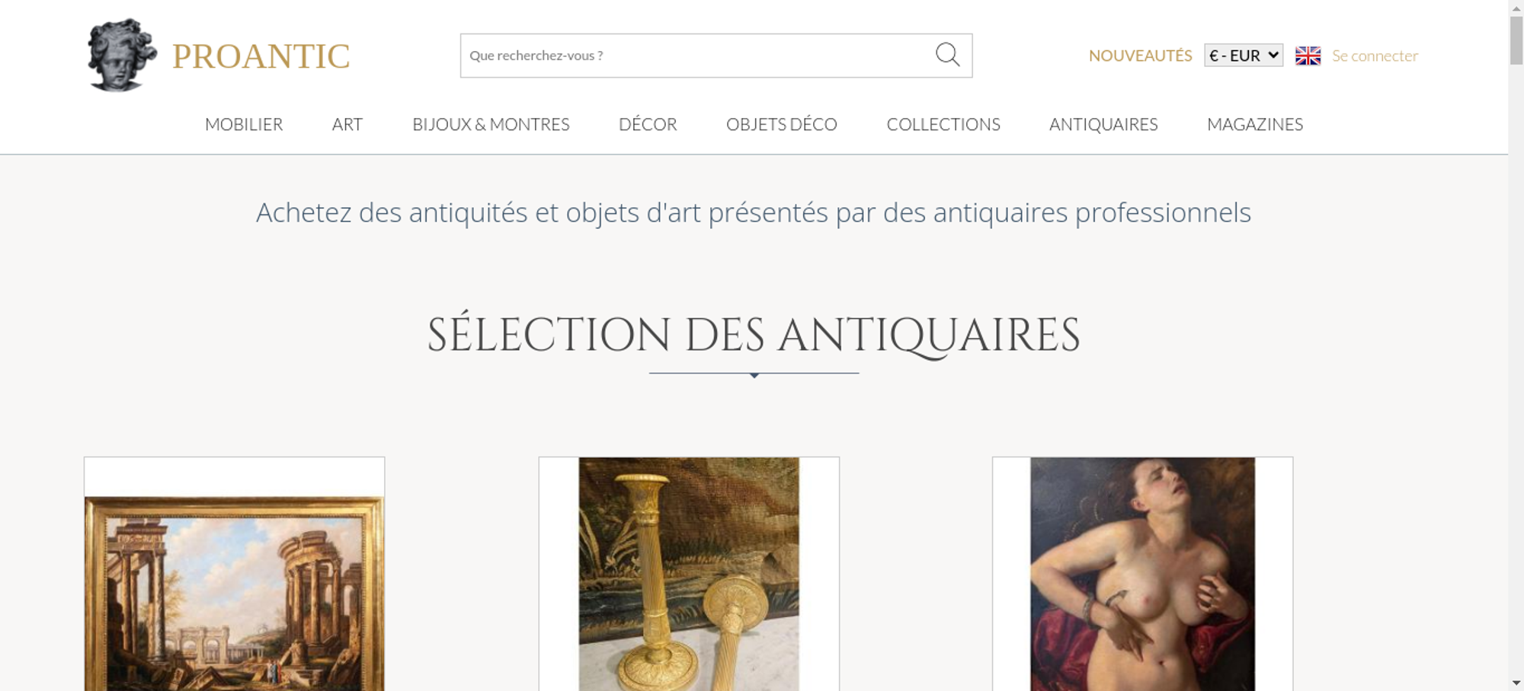Screen dimensions: 1524x691
Task: Open the Magazines menu
Action: [1255, 124]
